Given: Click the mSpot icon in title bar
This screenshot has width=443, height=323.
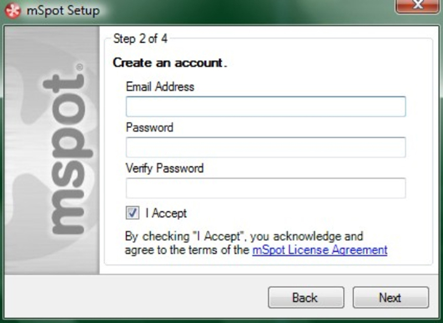Looking at the screenshot, I should pyautogui.click(x=13, y=11).
